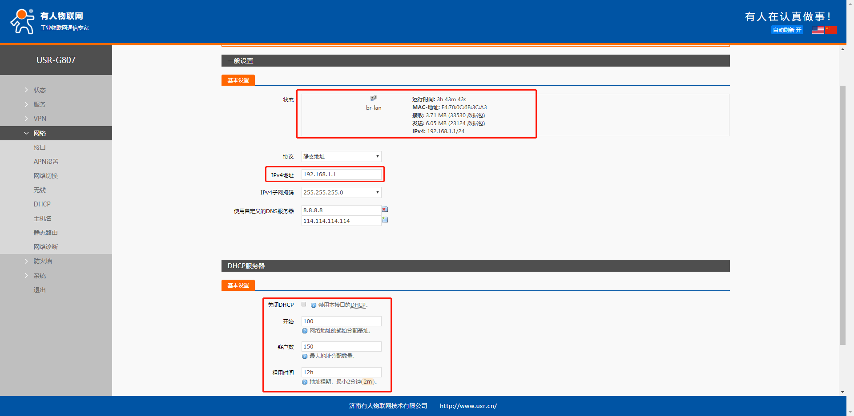
Task: Click the info icon under the 租用时间 field
Action: (305, 382)
